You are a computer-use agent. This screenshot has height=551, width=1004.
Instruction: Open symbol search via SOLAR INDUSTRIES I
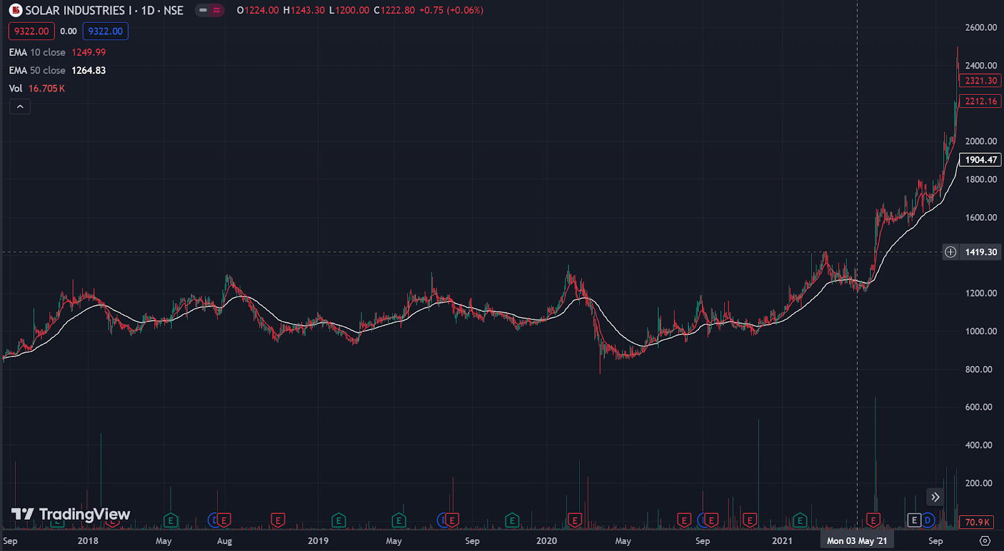point(78,10)
